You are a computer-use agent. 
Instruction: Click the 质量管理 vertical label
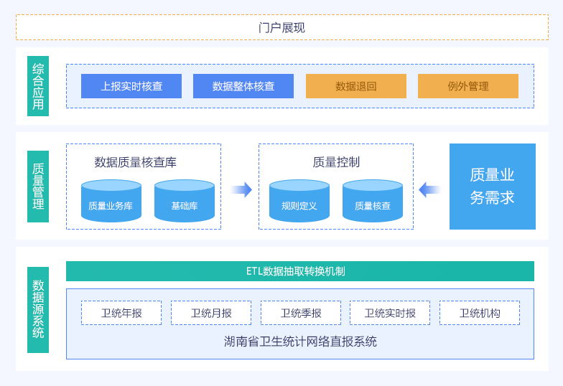point(38,187)
